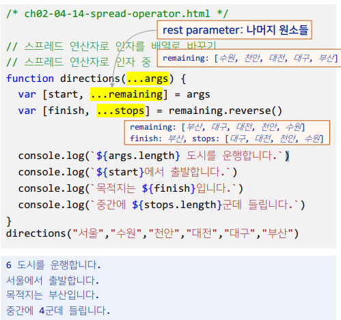341x320 pixels.
Task: Click output line '6 도시를 운행합니다.'
Action: [x=53, y=265]
